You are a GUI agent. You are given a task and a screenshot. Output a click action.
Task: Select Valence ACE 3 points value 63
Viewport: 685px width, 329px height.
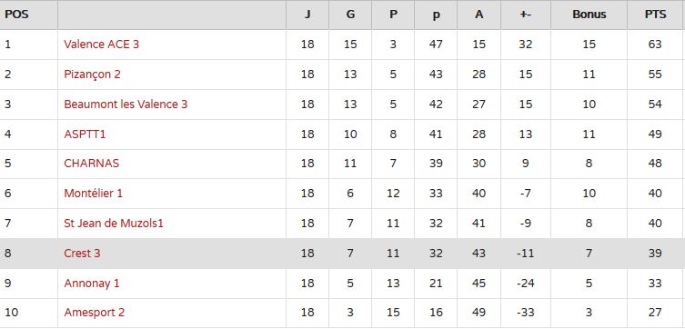click(x=655, y=45)
